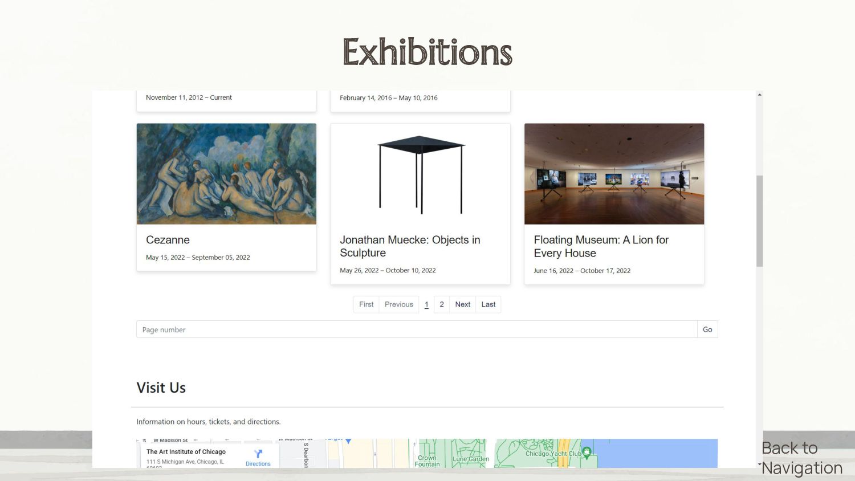Click the date May 15, 2022 – September 05, 2022

(198, 258)
